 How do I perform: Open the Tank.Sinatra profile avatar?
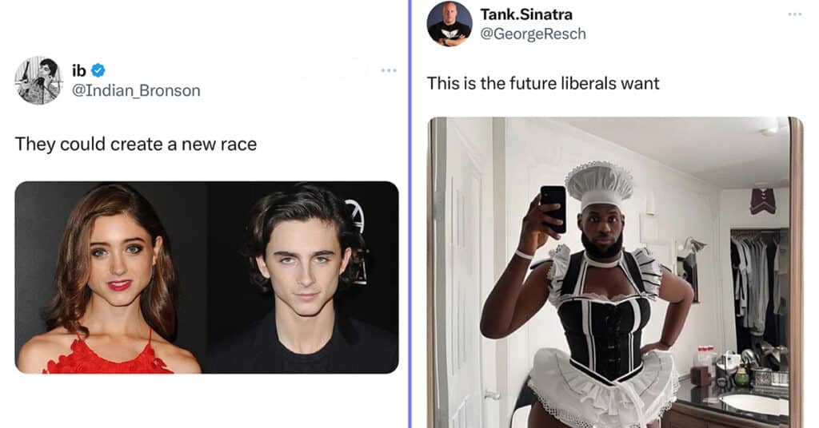(449, 23)
